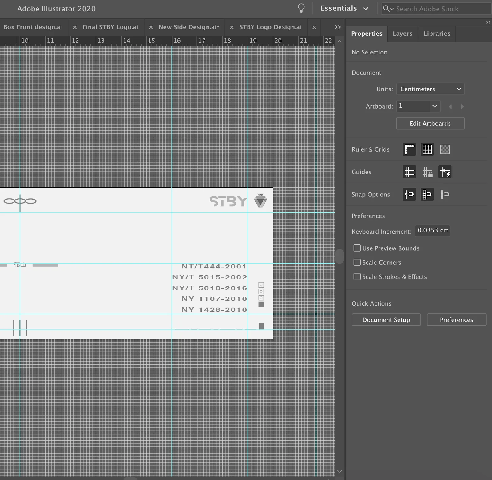Select the Properties tab
The image size is (492, 480).
pyautogui.click(x=367, y=34)
